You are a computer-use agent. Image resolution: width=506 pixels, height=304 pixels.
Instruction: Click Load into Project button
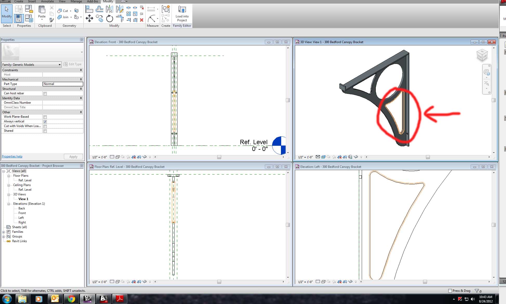coord(182,14)
